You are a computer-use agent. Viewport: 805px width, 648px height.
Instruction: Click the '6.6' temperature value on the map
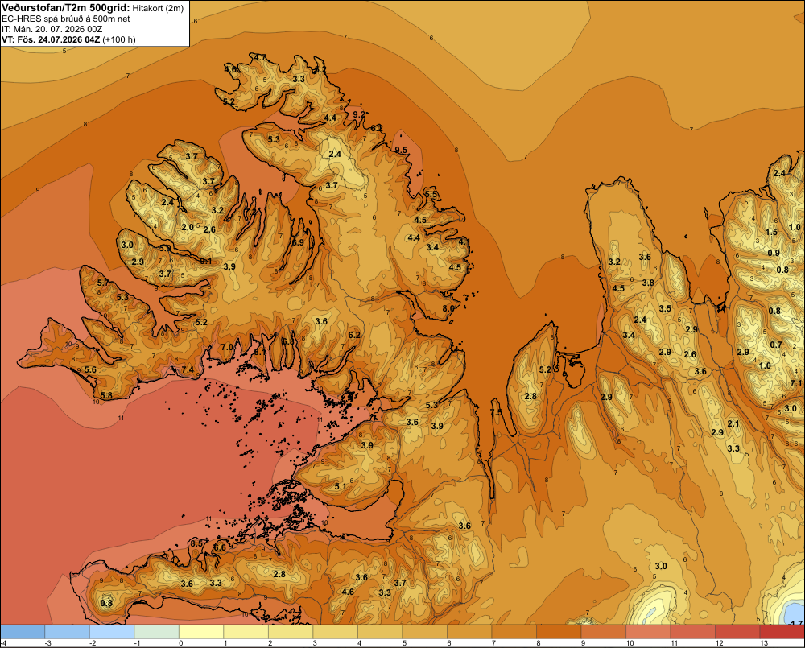220,547
